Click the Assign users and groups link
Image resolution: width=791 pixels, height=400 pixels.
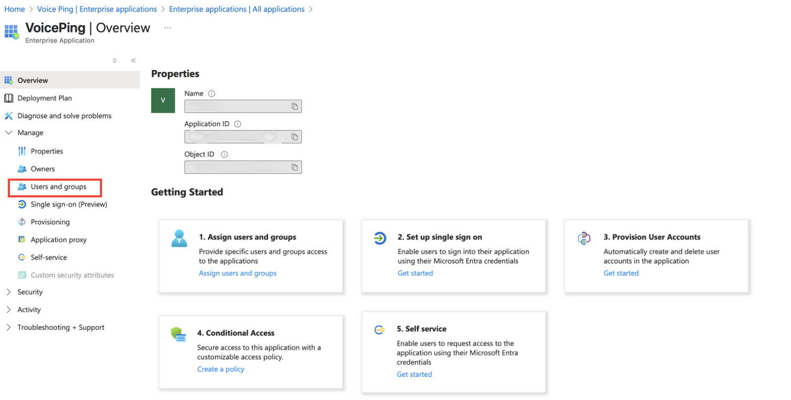238,274
